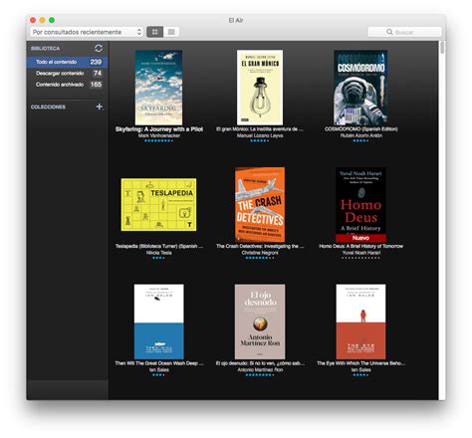The width and height of the screenshot is (472, 438).
Task: Click the Colecciones section header
Action: tap(48, 107)
